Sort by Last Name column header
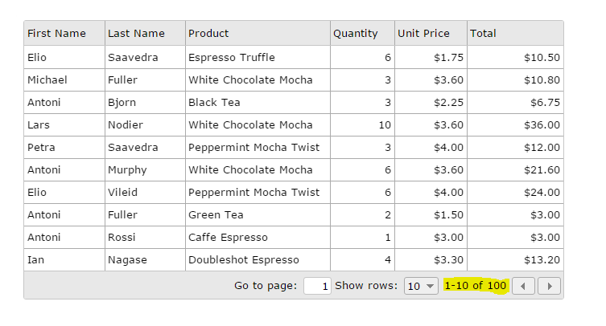This screenshot has width=606, height=326. pyautogui.click(x=136, y=34)
